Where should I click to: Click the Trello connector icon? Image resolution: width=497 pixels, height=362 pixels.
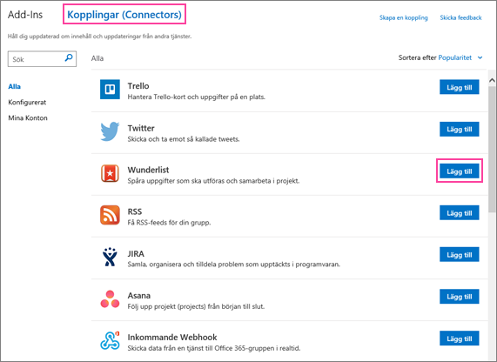click(x=110, y=89)
